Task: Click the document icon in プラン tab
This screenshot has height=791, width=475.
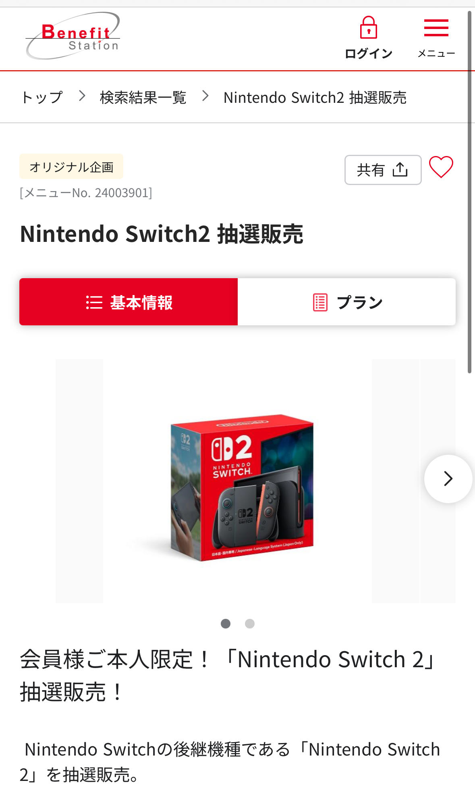Action: (320, 302)
